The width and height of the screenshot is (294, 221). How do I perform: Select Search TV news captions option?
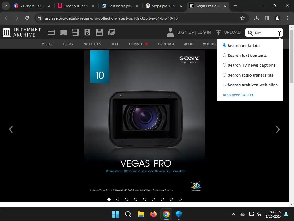pyautogui.click(x=224, y=65)
